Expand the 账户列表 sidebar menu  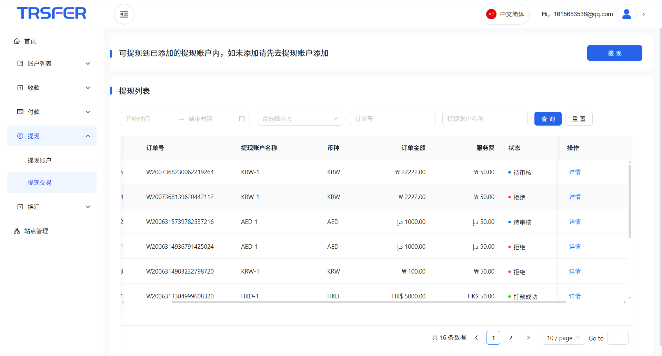[52, 63]
